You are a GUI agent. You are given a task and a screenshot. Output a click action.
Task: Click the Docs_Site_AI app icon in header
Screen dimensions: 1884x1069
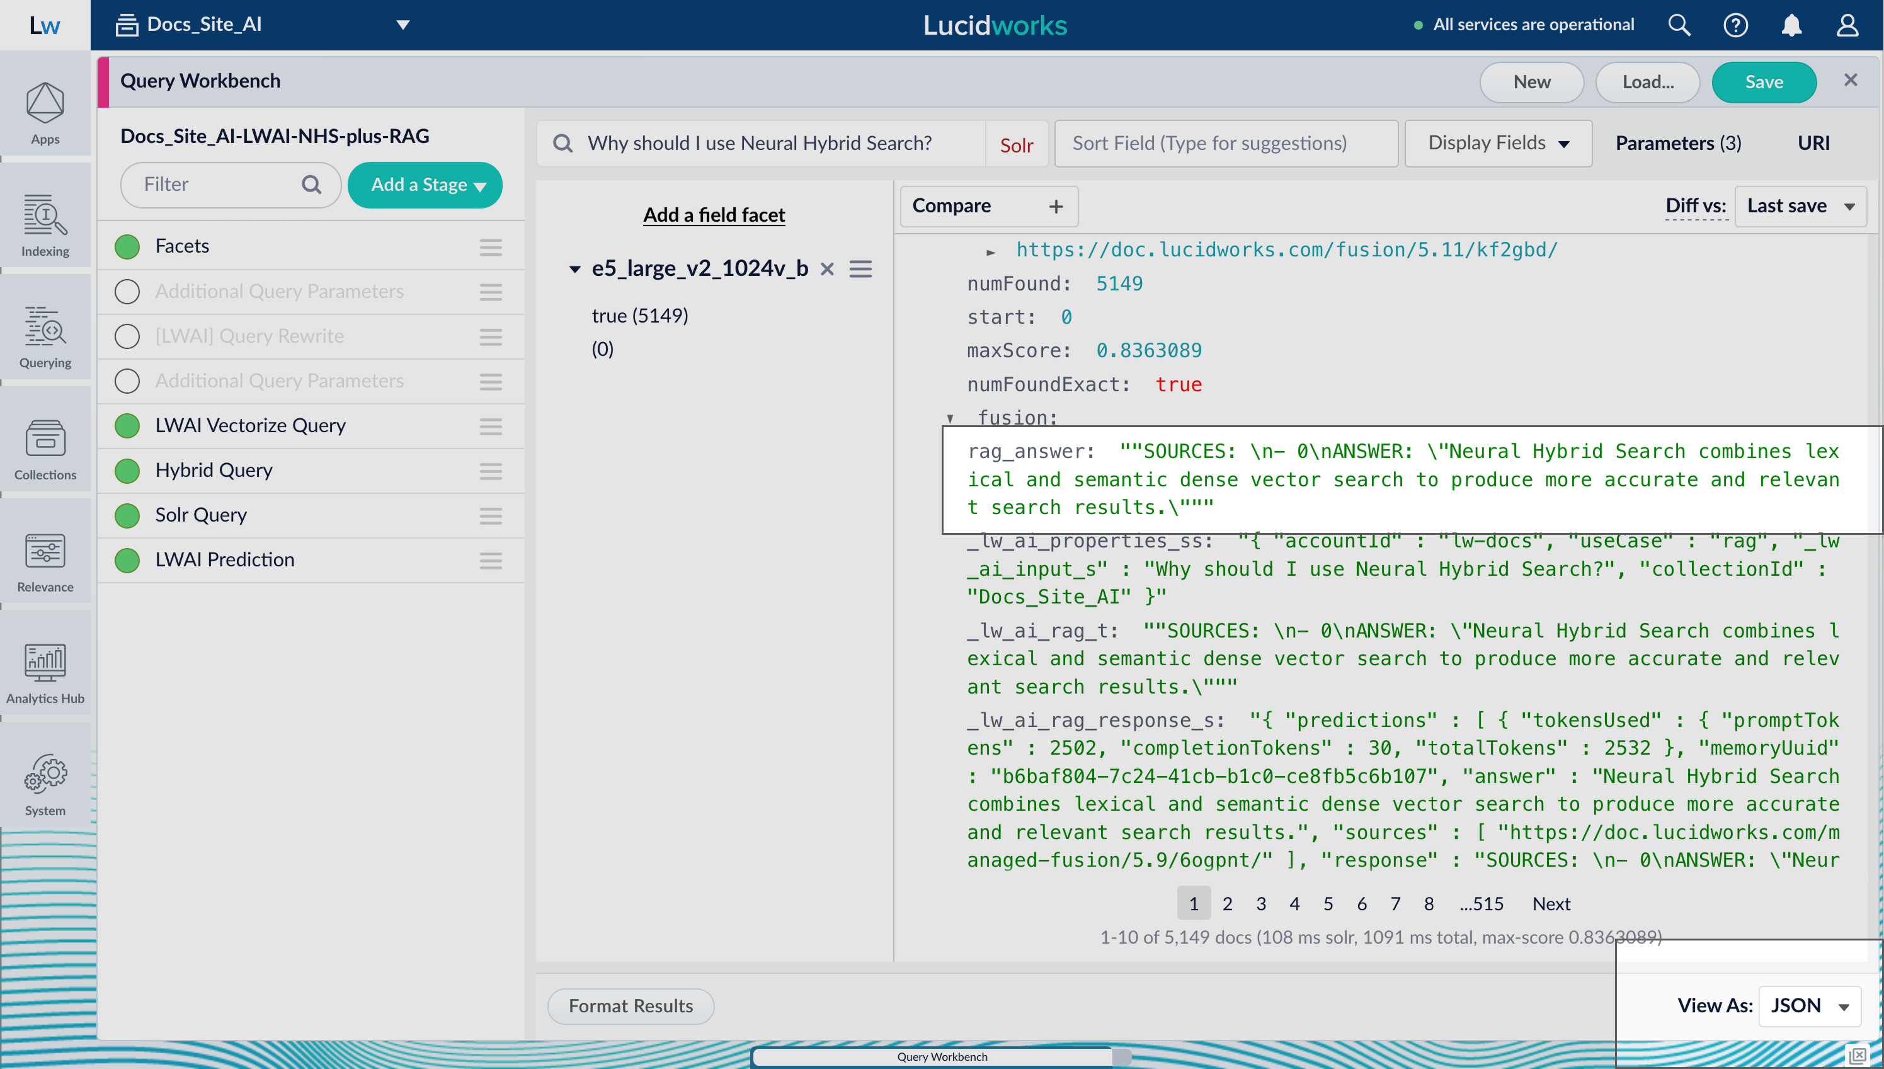tap(126, 25)
